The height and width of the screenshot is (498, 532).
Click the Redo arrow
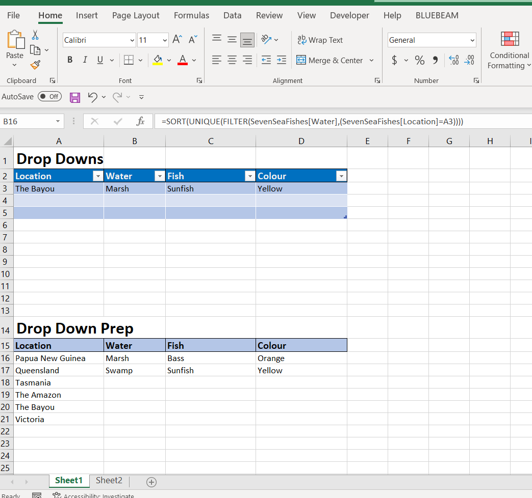[117, 97]
